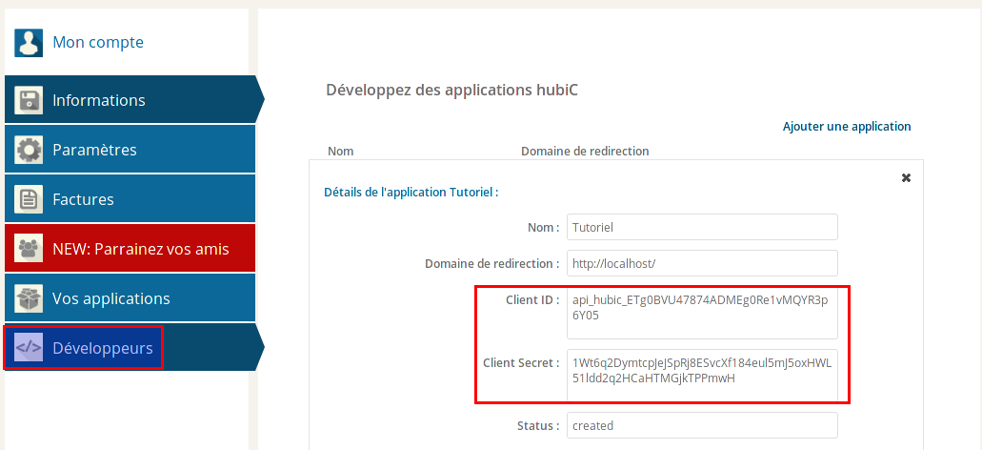
Task: Click the box icon beside Vos applications
Action: tap(29, 298)
